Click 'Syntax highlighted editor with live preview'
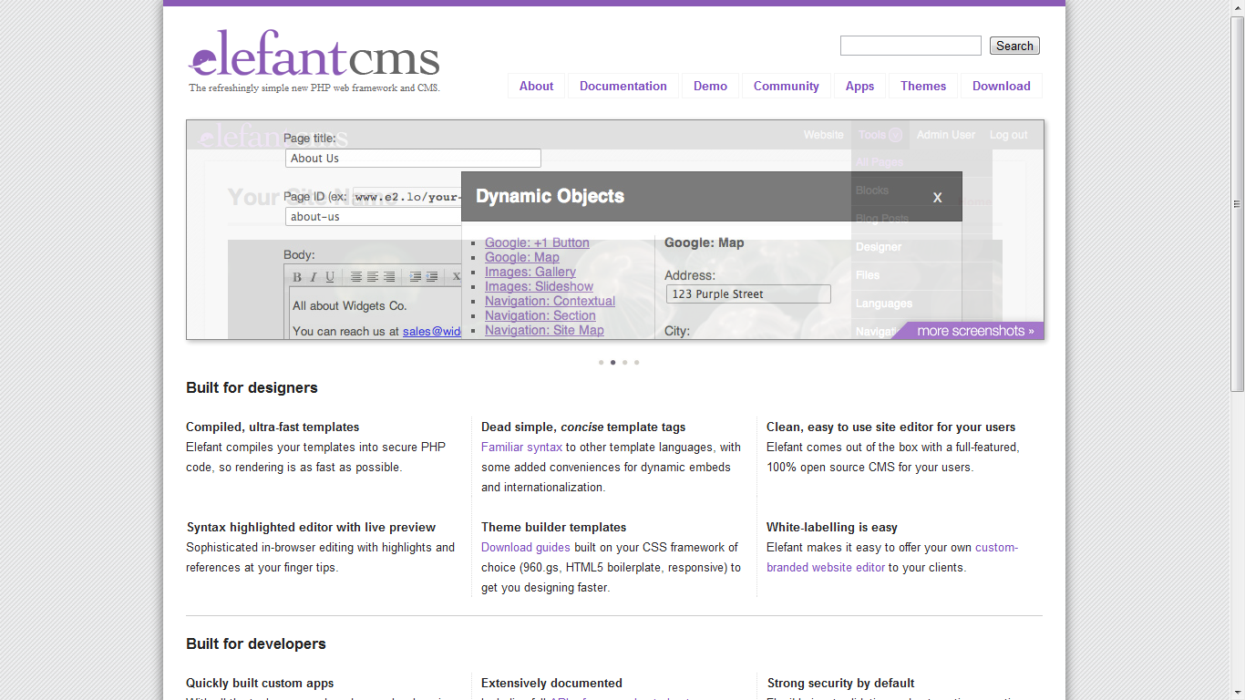Image resolution: width=1245 pixels, height=700 pixels. (x=311, y=527)
